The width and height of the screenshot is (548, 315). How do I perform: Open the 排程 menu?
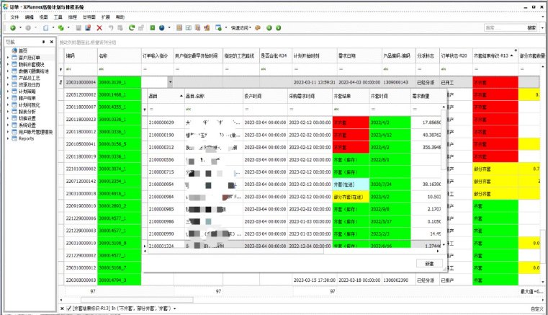[x=72, y=17]
